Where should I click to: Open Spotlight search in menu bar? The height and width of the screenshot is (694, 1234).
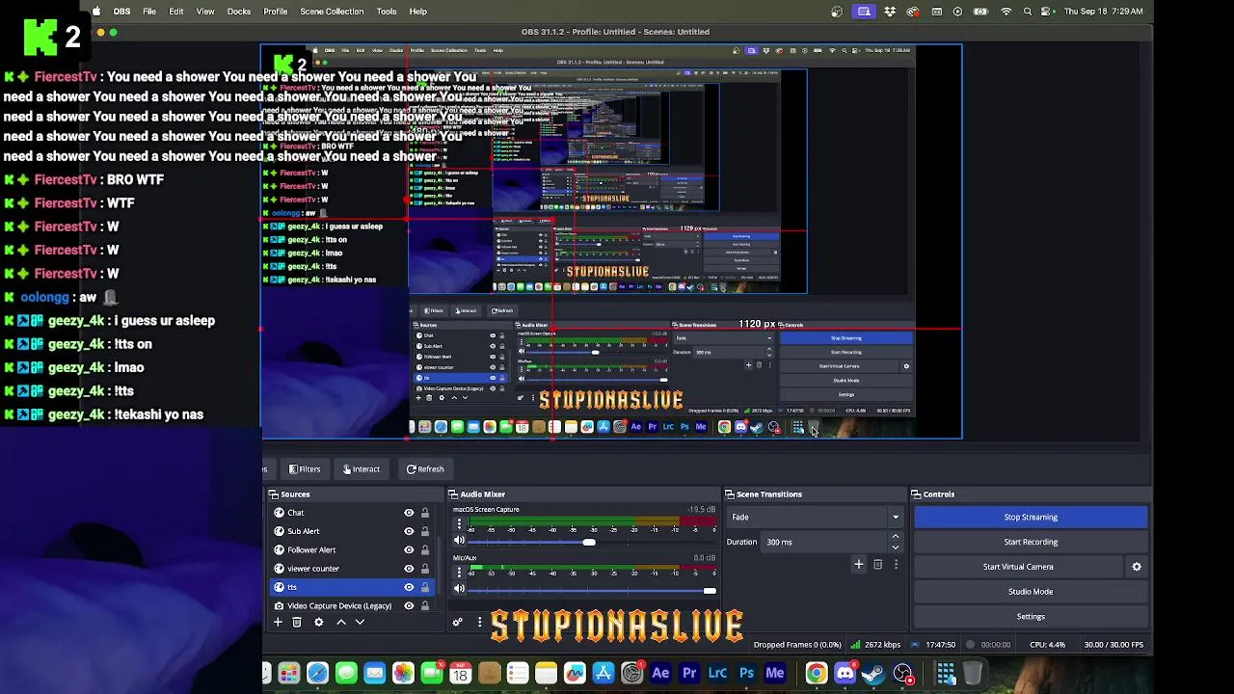(1028, 12)
